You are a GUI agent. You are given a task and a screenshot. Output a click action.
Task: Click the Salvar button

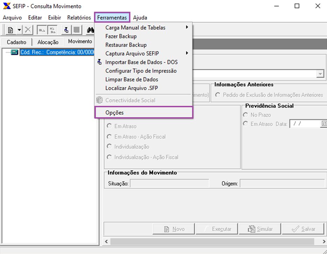[303, 229]
